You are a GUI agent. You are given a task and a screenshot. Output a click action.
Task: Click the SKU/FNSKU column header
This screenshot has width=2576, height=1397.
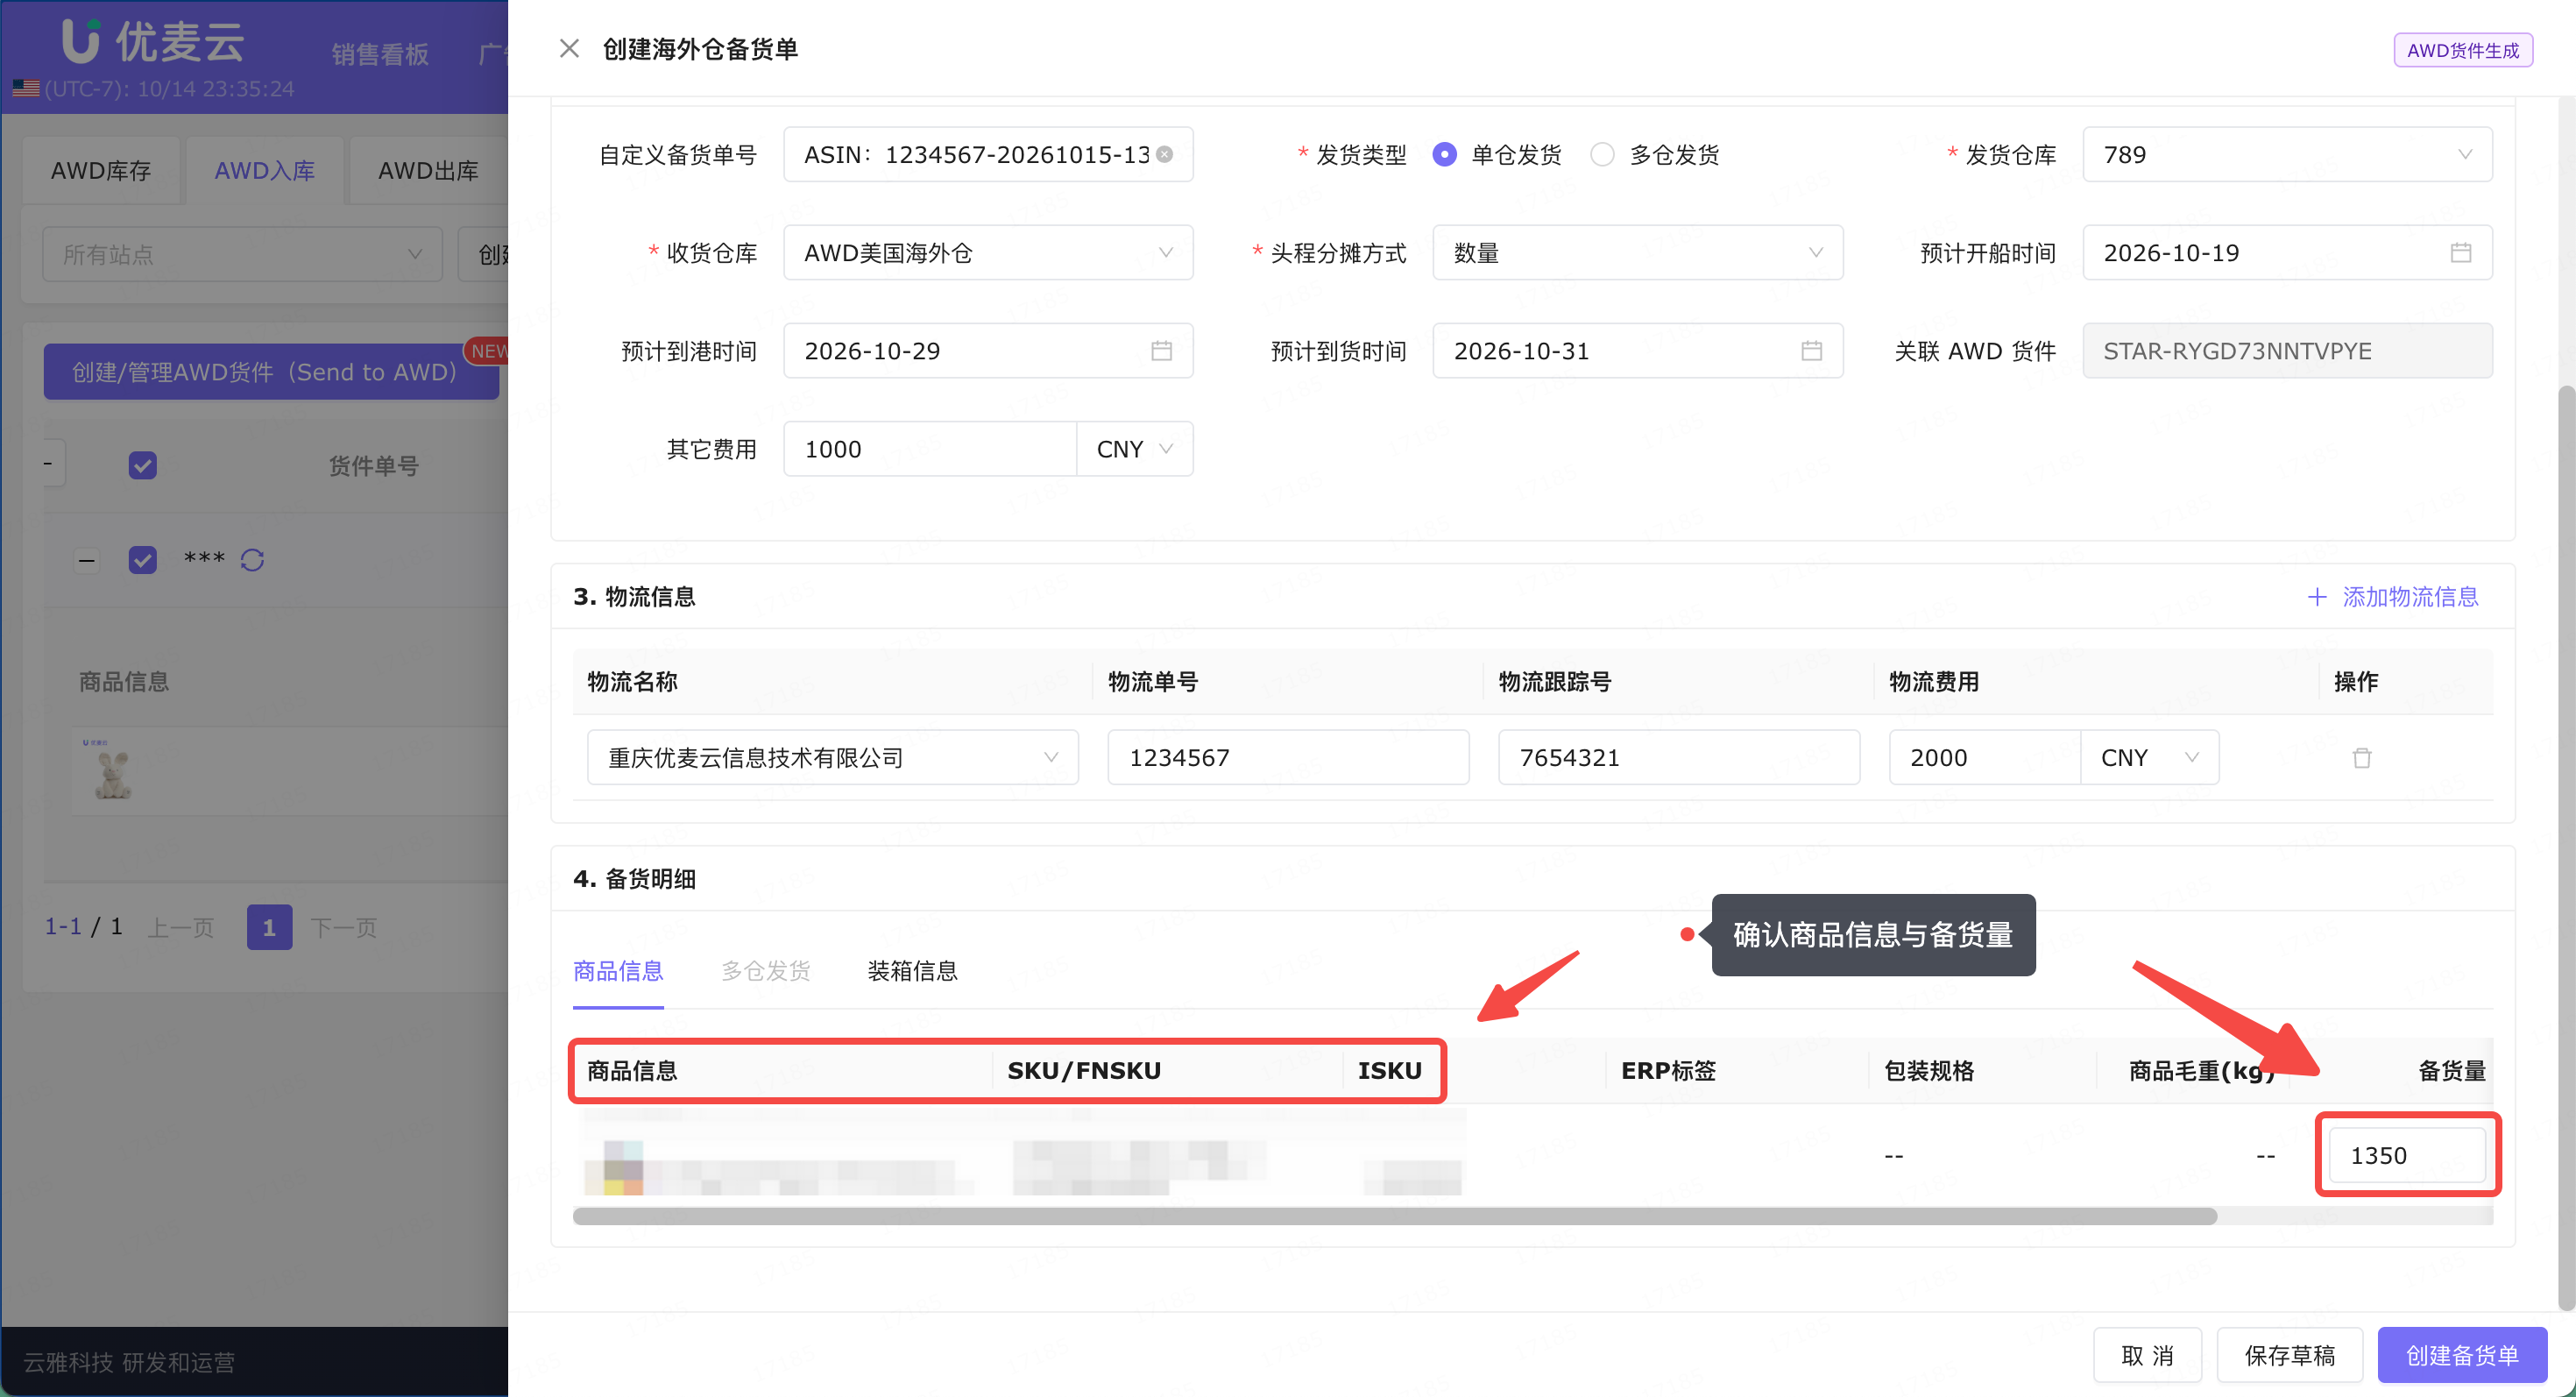[x=1084, y=1070]
